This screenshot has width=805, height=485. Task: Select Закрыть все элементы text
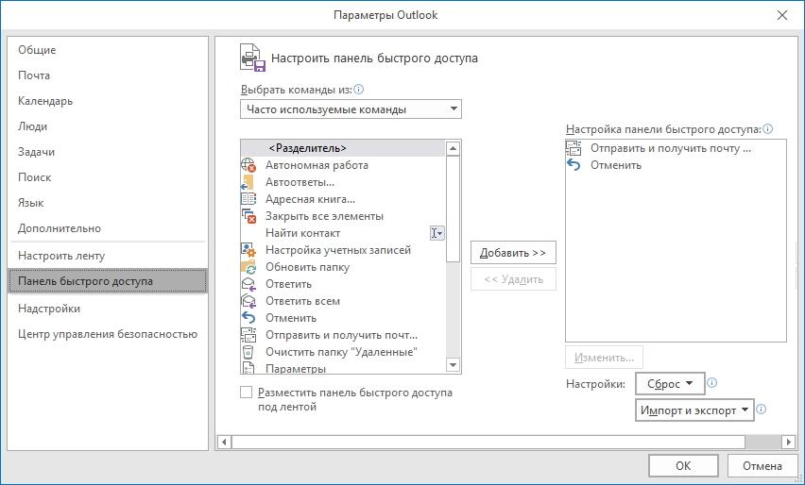point(324,216)
